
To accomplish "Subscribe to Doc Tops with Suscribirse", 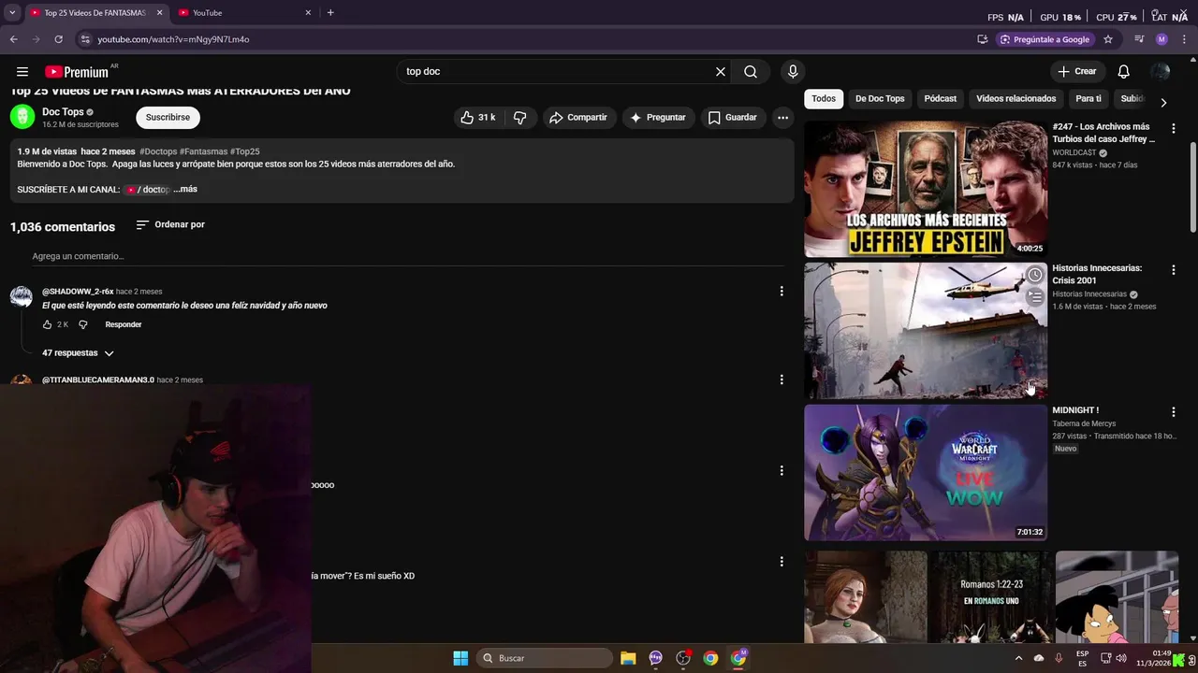I will (x=168, y=118).
